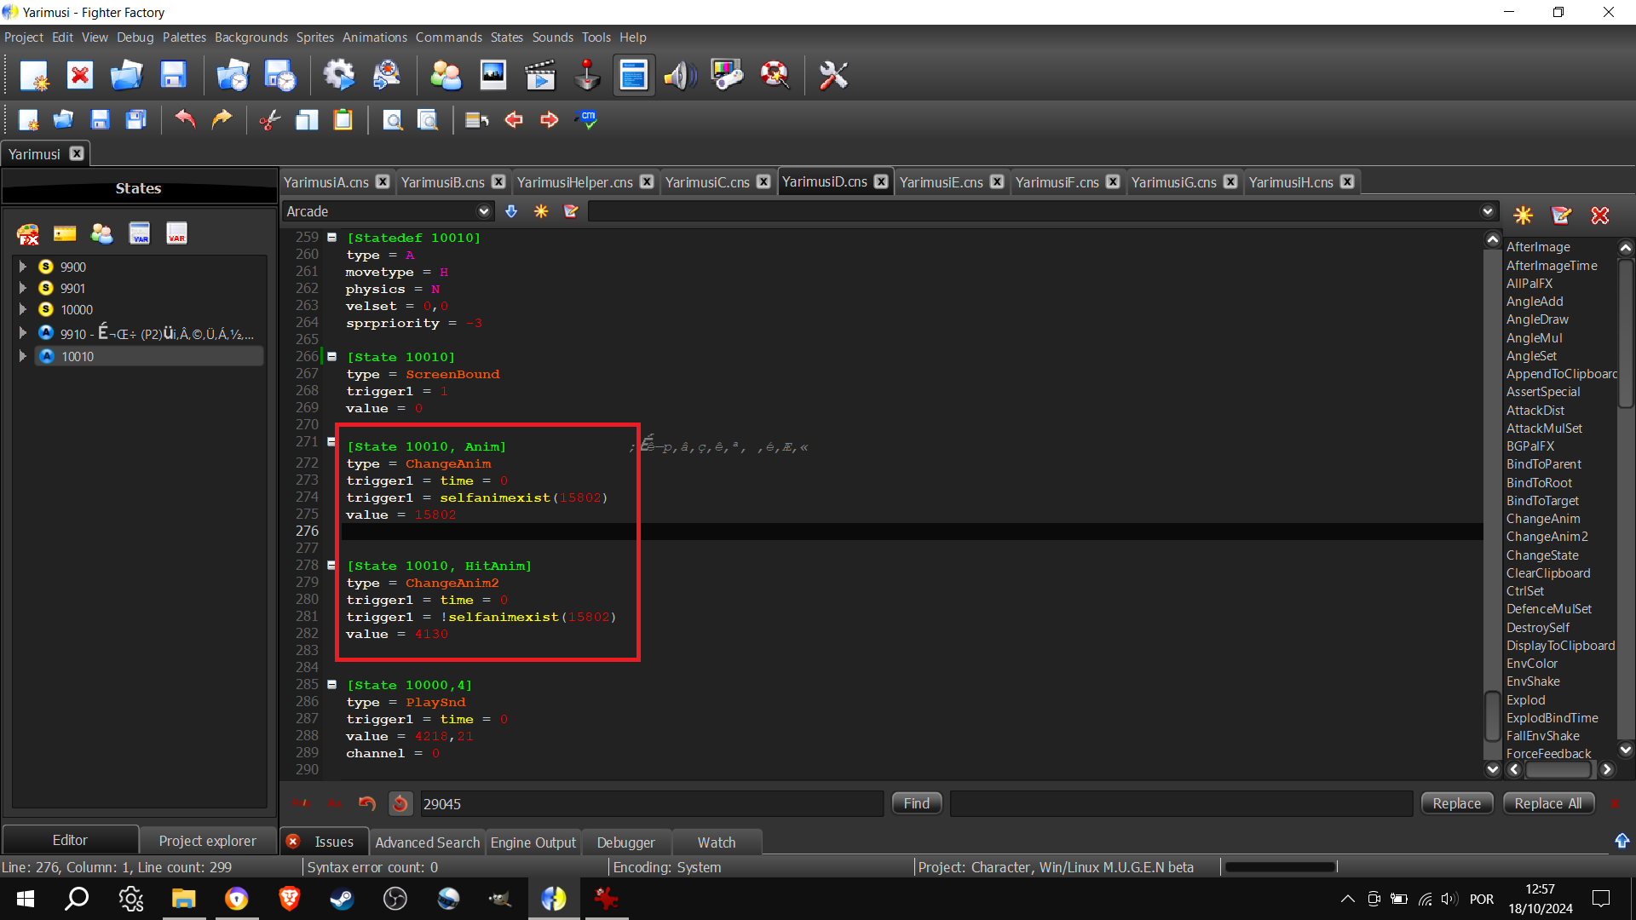Click the search field containing 29045
This screenshot has height=920, width=1636.
[652, 803]
